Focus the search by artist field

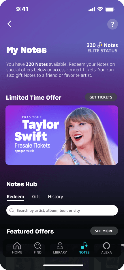62,210
